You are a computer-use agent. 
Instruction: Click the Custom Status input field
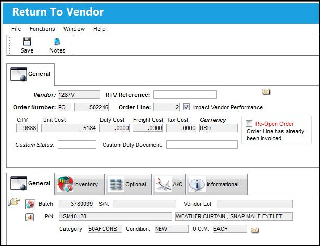[x=77, y=145]
